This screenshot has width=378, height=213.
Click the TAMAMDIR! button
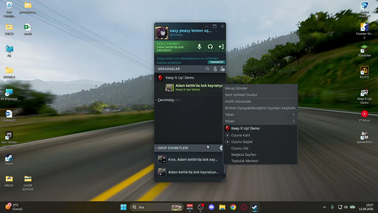tap(216, 62)
